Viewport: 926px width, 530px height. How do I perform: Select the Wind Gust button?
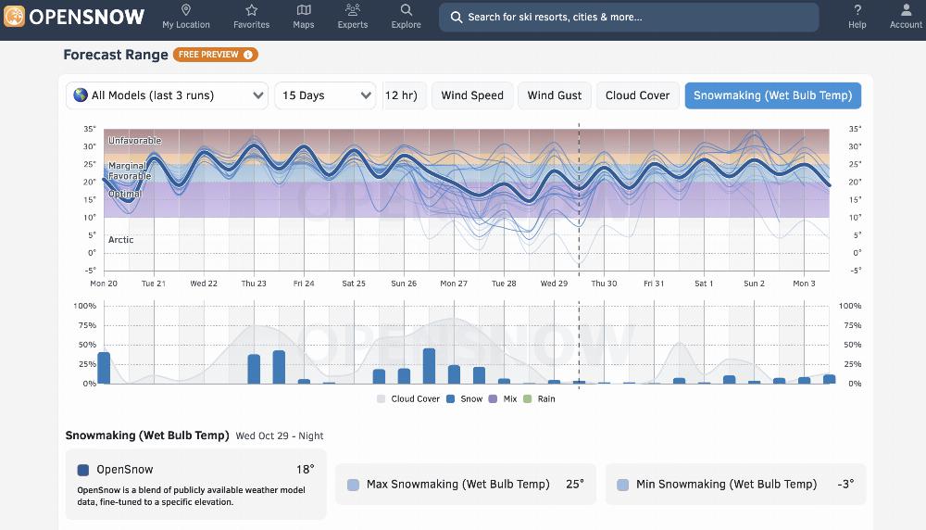coord(555,95)
